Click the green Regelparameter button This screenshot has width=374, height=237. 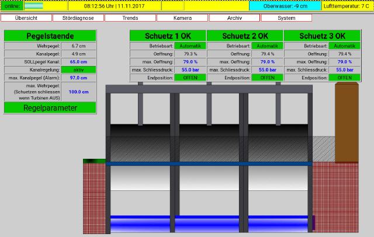tap(50, 108)
